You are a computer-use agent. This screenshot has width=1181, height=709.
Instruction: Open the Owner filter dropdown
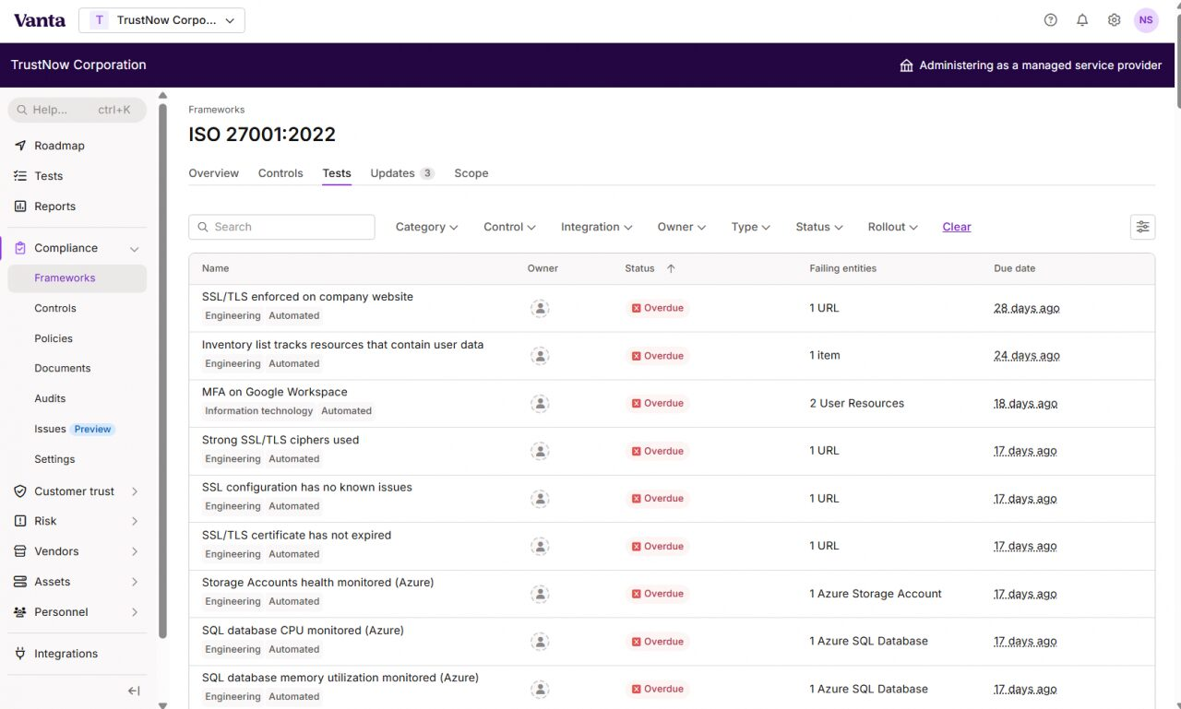(x=681, y=227)
